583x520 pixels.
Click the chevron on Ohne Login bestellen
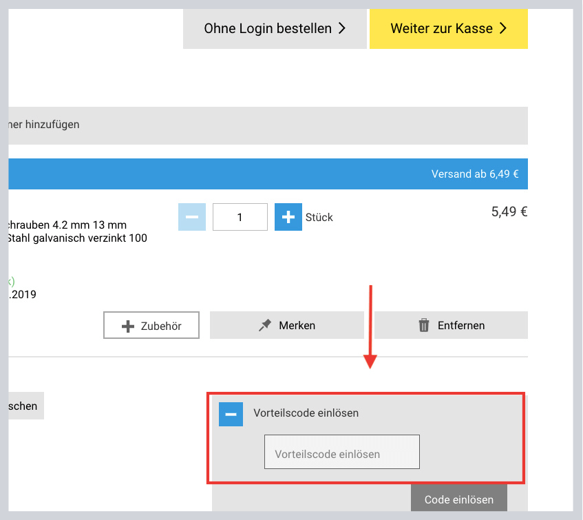[342, 28]
